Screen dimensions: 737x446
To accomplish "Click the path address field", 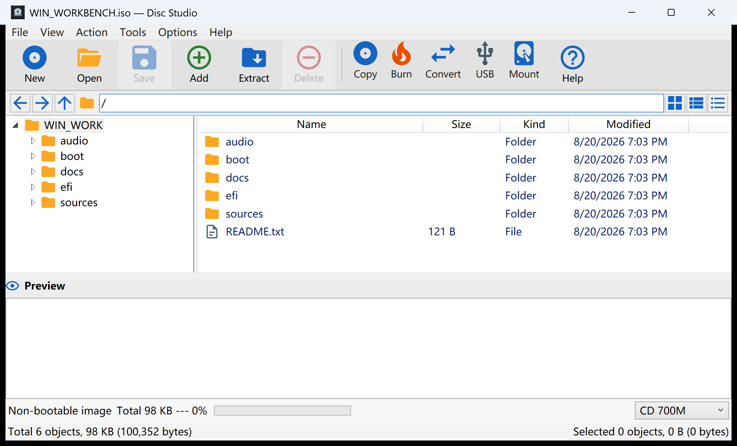I will pos(381,103).
